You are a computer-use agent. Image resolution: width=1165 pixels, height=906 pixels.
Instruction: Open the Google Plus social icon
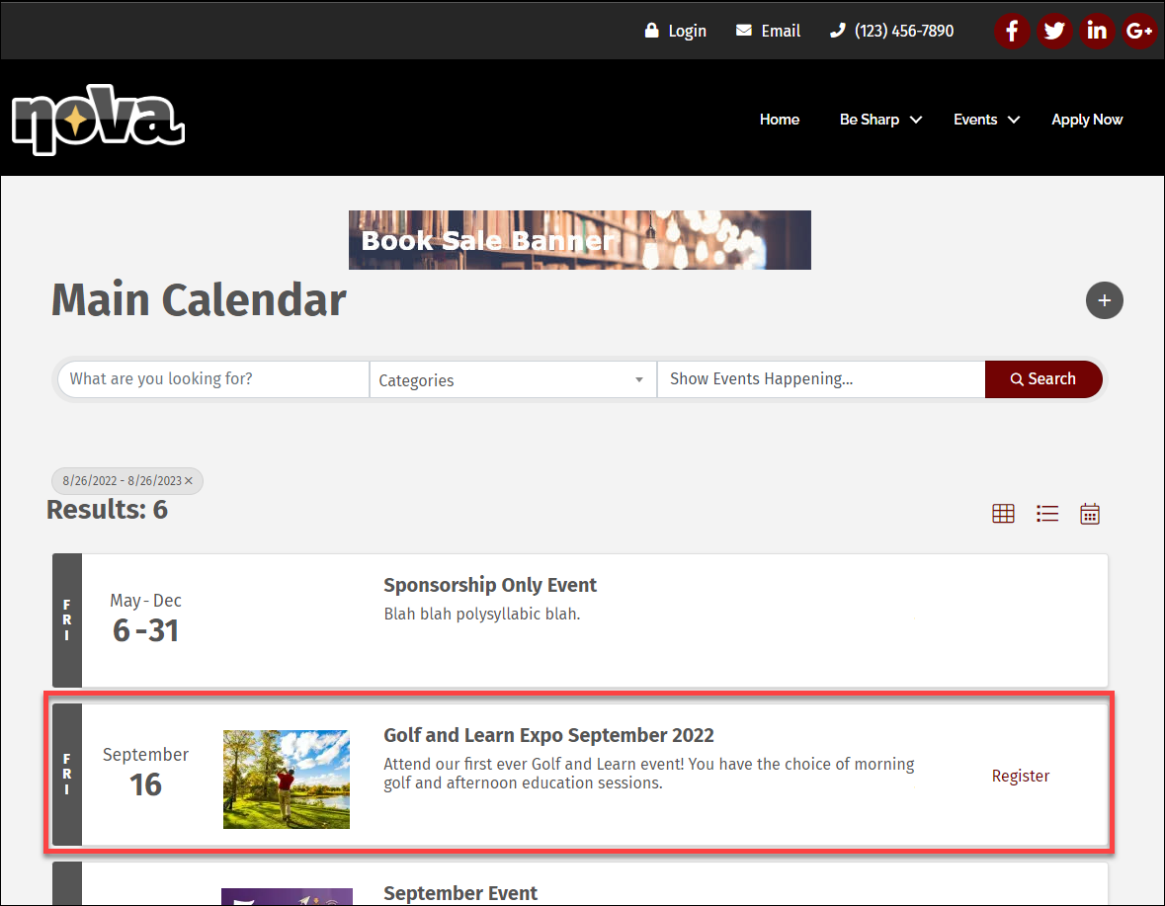[1139, 31]
